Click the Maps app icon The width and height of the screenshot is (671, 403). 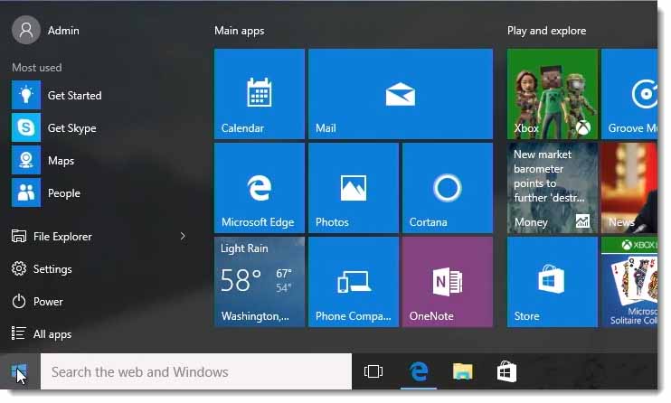[x=26, y=160]
